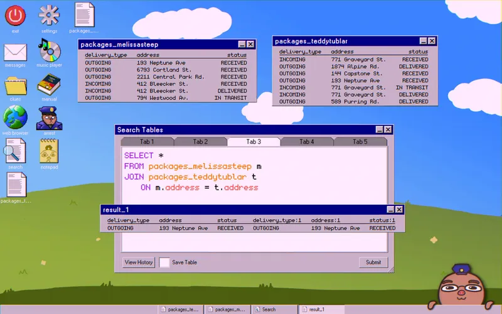This screenshot has width=502, height=314.
Task: Minimize the packages_melissasteep window
Action: (242, 44)
